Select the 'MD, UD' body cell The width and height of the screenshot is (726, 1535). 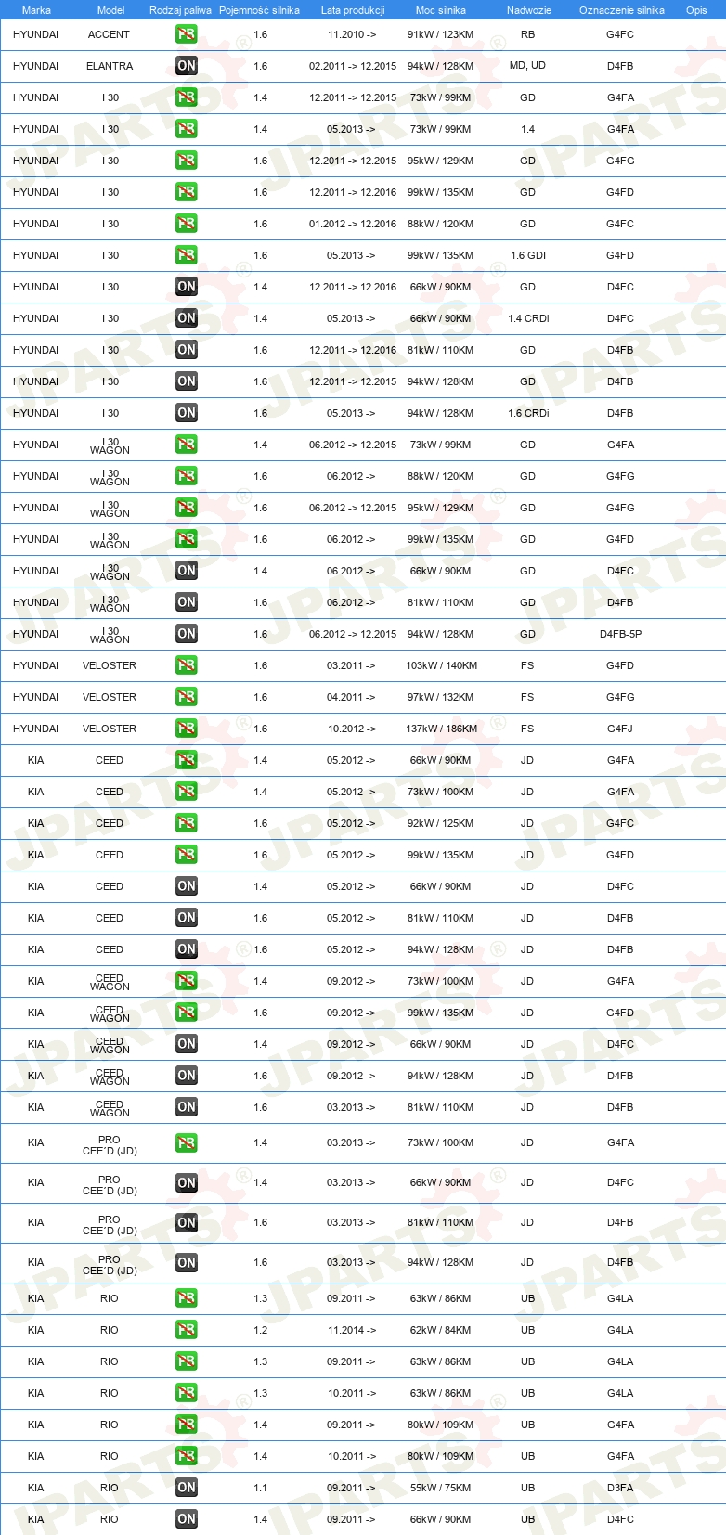pos(527,66)
